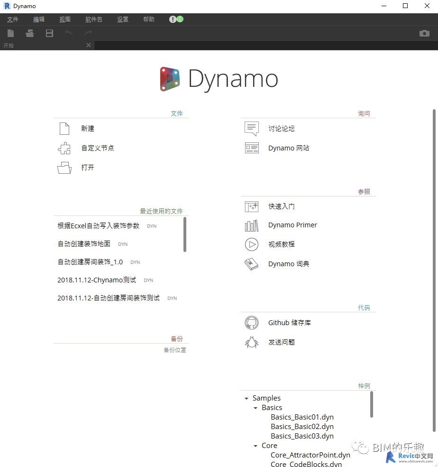Open the 文件 menu
Image resolution: width=438 pixels, height=467 pixels.
point(13,19)
